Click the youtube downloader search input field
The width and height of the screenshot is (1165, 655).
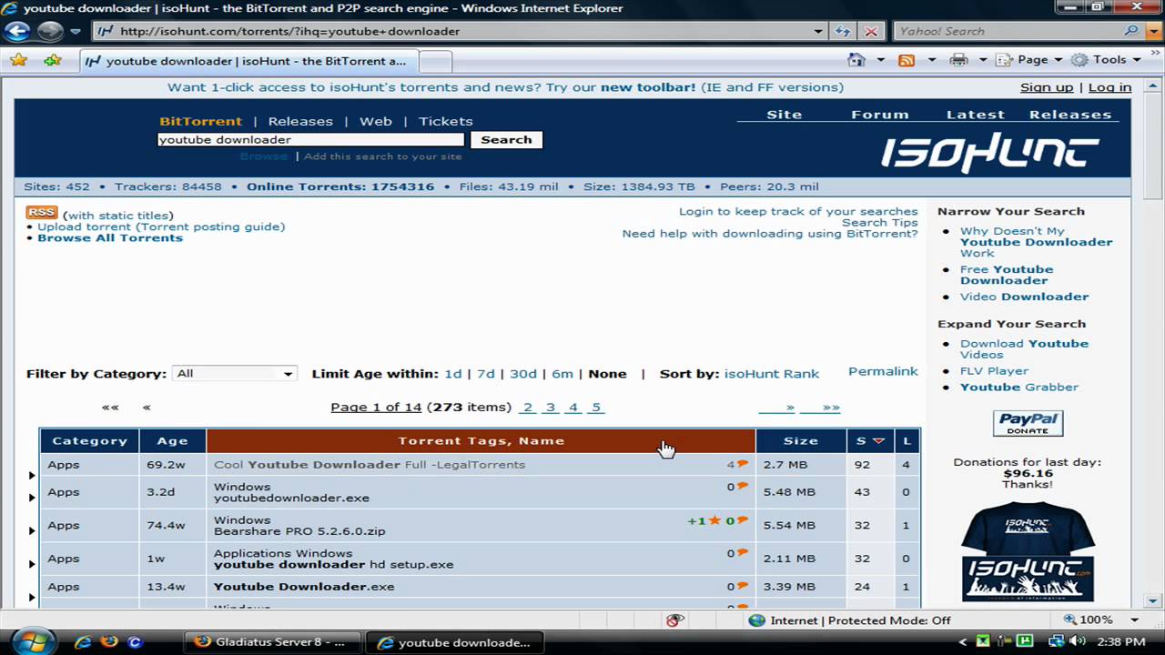coord(310,139)
